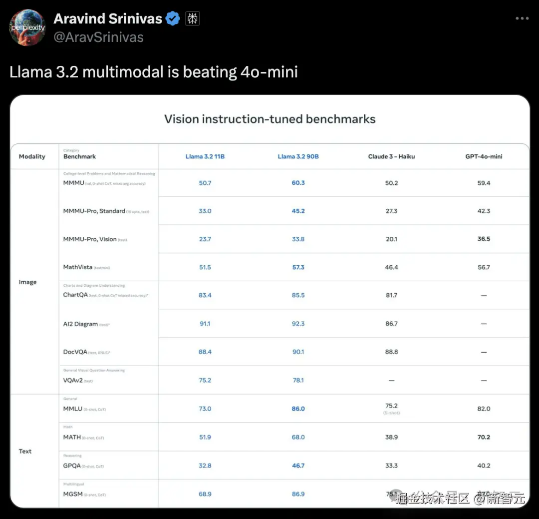Select the GPT-4o-mini column header
The height and width of the screenshot is (519, 539).
(484, 156)
